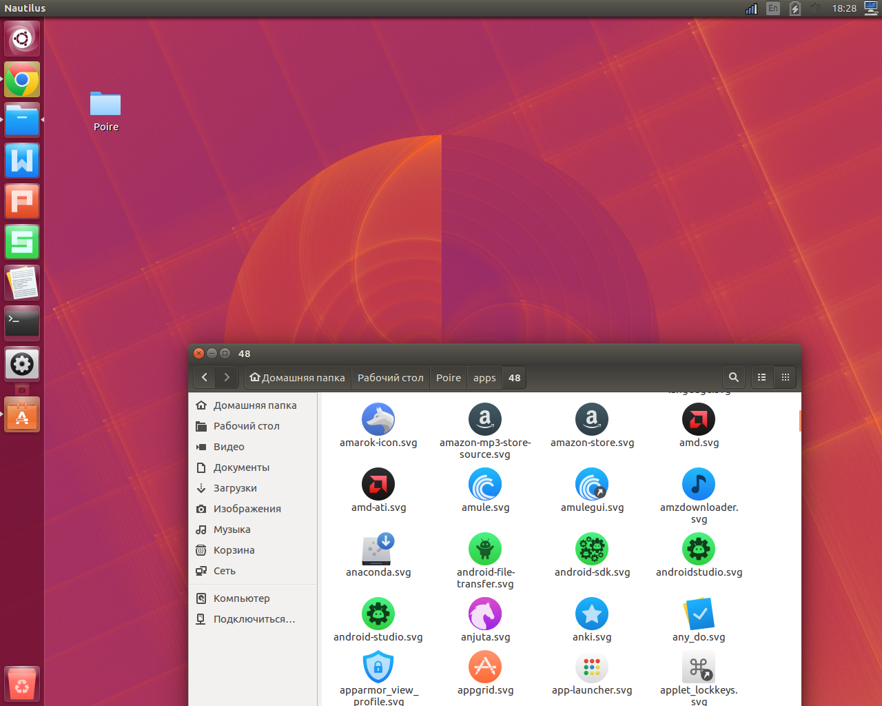Open Nautilus menu in top bar
Viewport: 882px width, 706px height.
25,8
